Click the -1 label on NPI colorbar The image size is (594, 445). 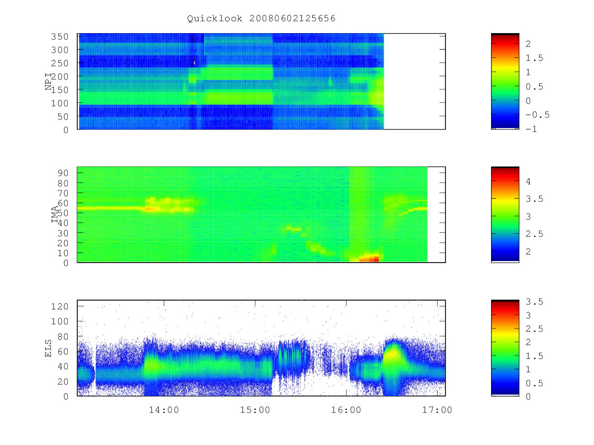pos(532,129)
